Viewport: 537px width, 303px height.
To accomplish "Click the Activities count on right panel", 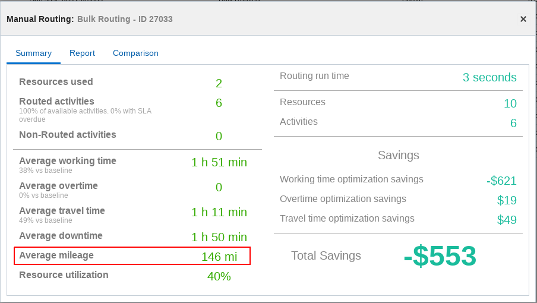I will click(x=513, y=123).
